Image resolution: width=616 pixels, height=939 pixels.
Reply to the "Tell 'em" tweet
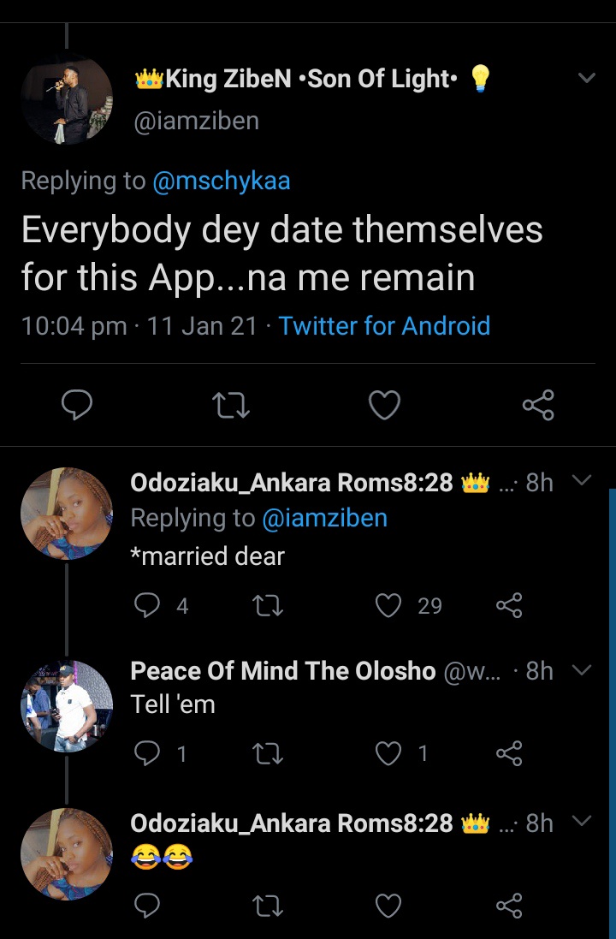pyautogui.click(x=148, y=753)
